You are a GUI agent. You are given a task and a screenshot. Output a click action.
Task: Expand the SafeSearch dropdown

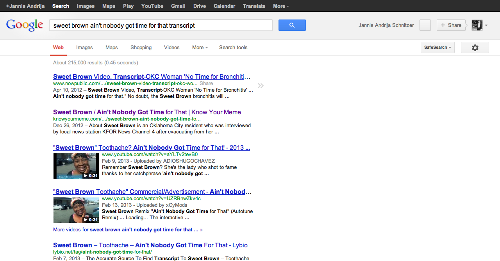pos(437,48)
